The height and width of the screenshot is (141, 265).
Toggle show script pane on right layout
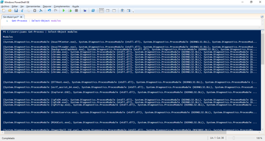click(x=108, y=10)
